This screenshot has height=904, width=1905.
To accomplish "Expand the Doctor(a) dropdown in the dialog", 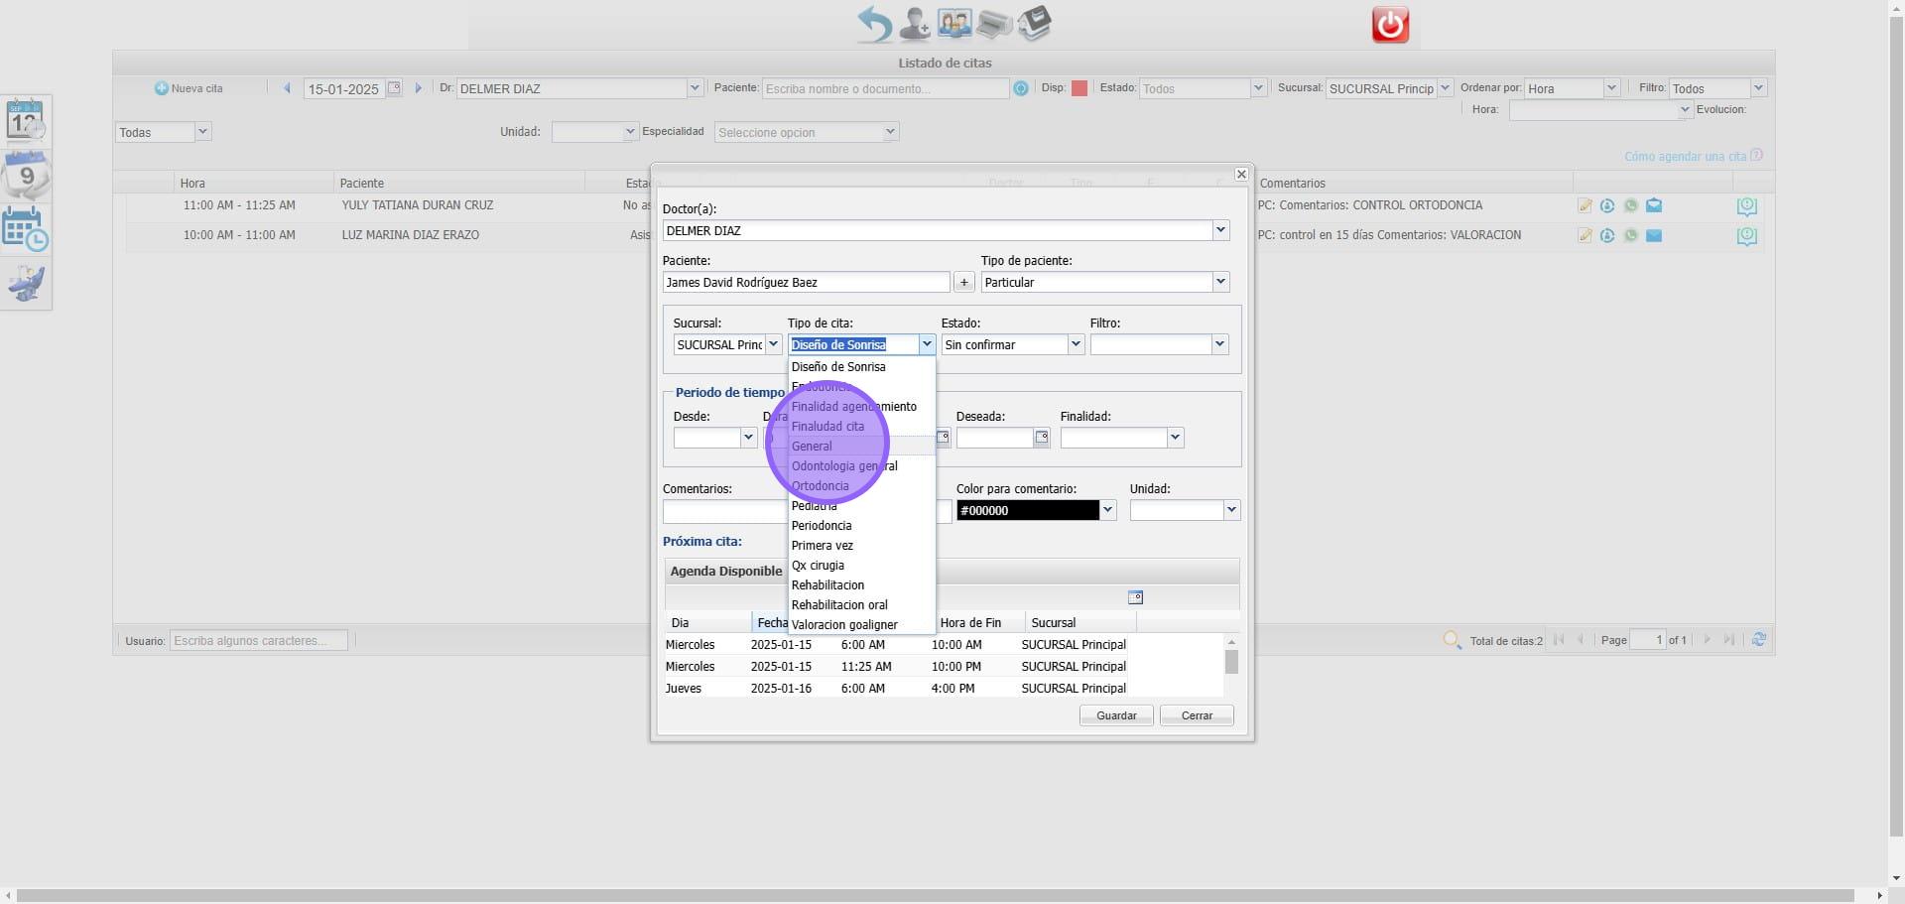I will pyautogui.click(x=1220, y=230).
